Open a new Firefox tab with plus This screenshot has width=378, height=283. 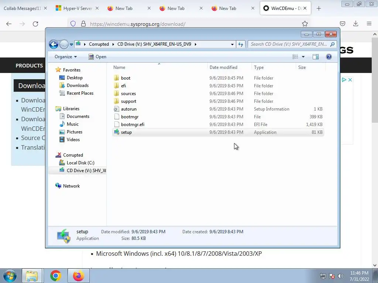(319, 8)
